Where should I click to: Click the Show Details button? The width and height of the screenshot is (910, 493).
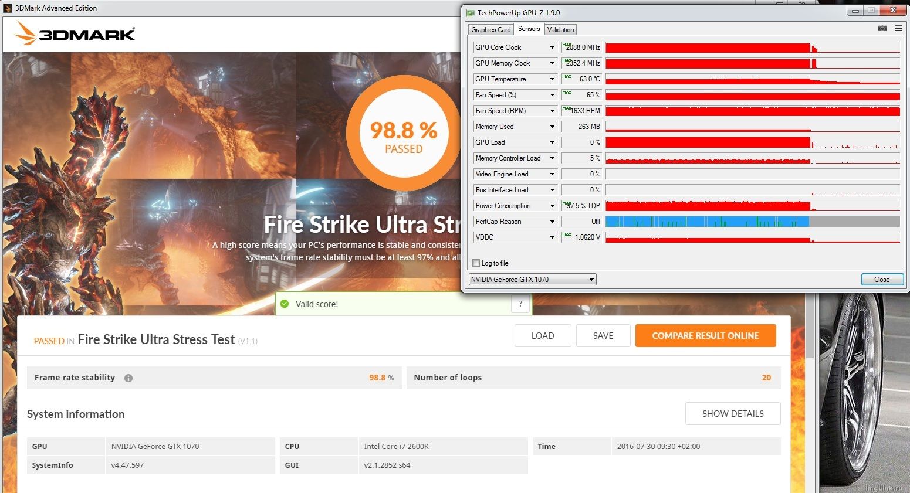(732, 414)
